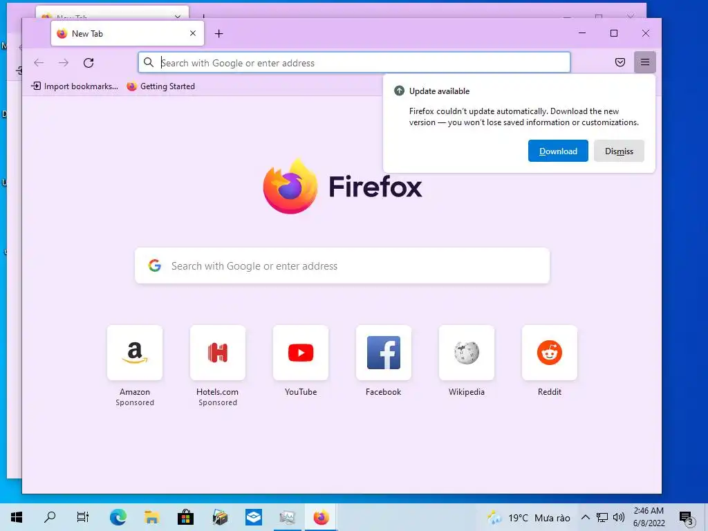The image size is (708, 531).
Task: Open the Firefox application menu
Action: click(645, 62)
